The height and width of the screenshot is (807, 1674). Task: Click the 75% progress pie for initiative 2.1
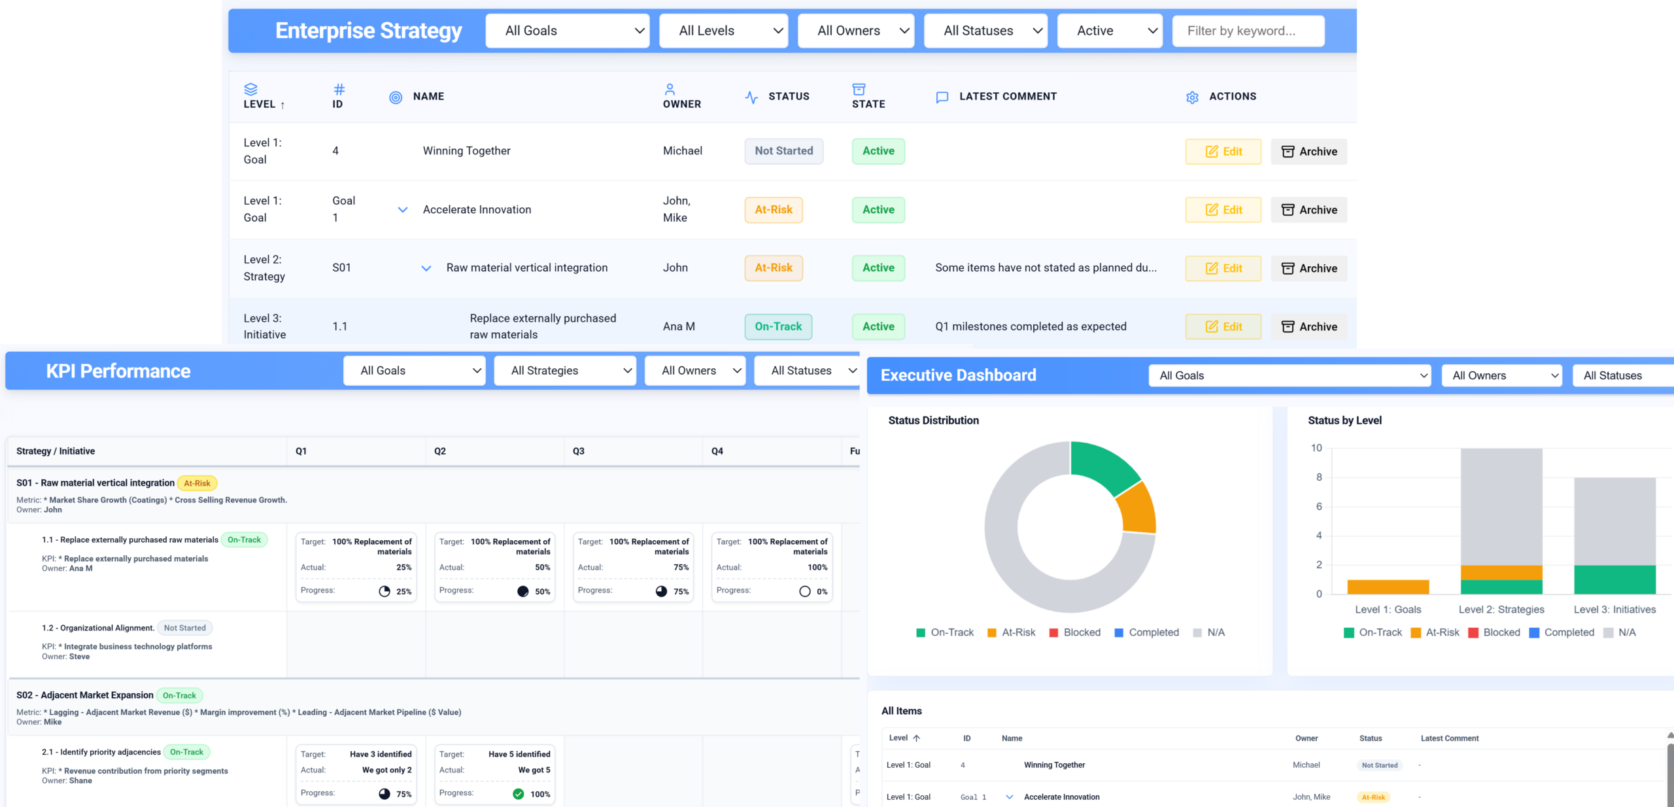coord(384,794)
